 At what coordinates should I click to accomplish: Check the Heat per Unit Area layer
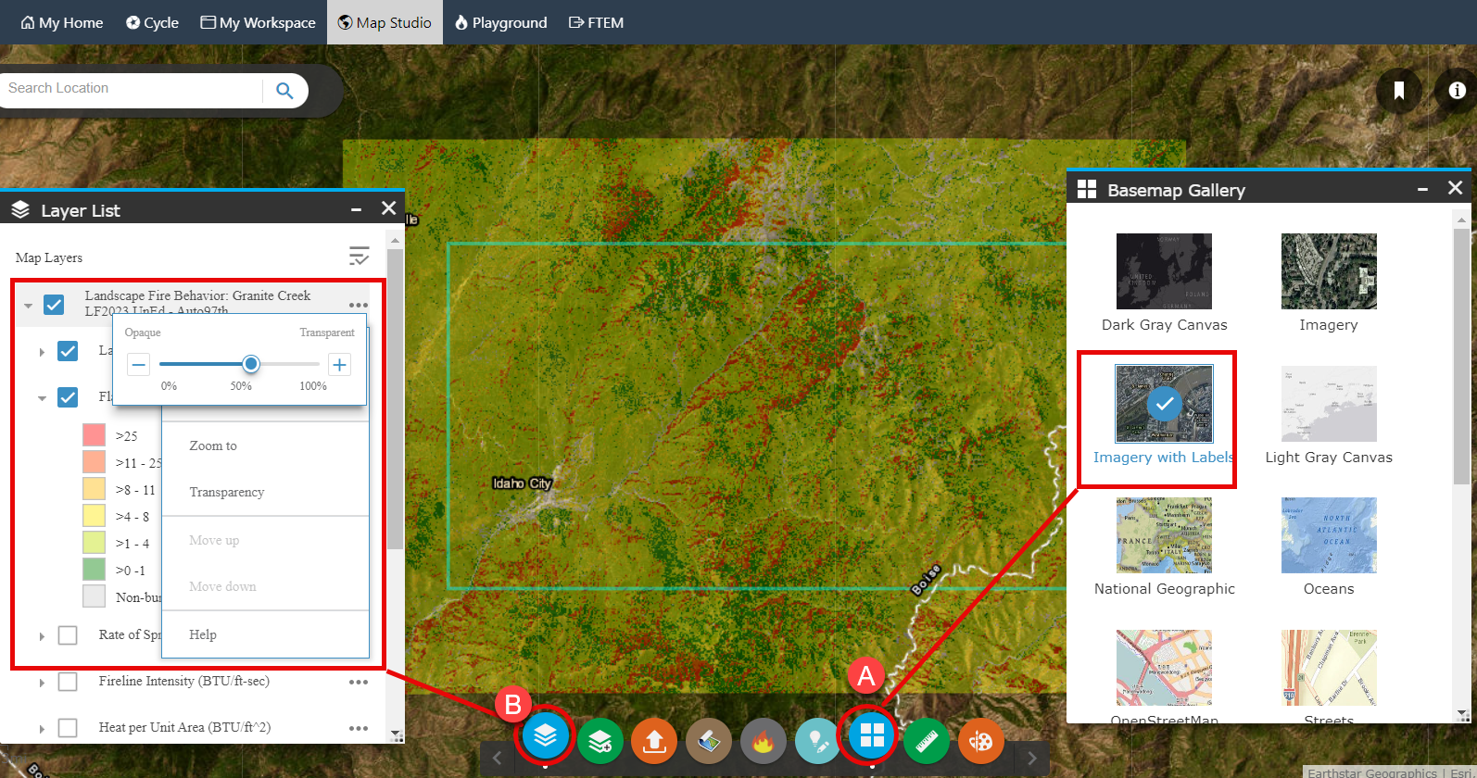coord(68,728)
